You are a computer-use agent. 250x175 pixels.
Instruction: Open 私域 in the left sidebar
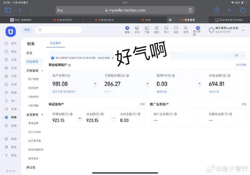(11, 68)
